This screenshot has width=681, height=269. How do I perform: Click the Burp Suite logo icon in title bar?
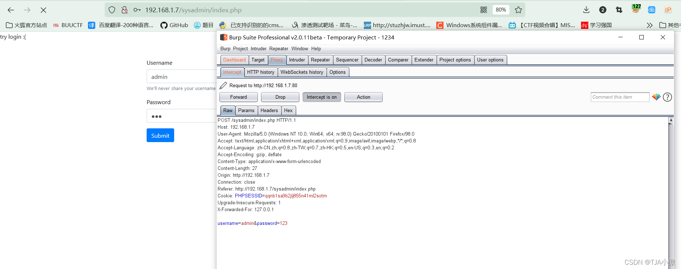click(x=224, y=37)
